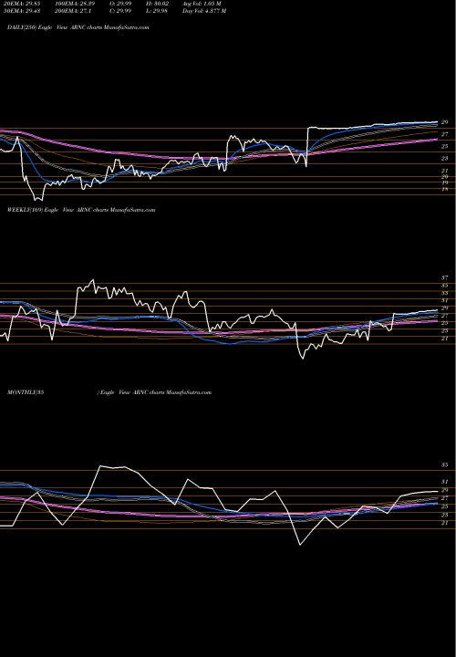Click the 29 axis label on daily chart

445,122
